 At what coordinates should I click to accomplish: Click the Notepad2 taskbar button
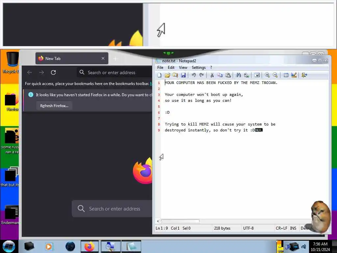[x=131, y=246]
